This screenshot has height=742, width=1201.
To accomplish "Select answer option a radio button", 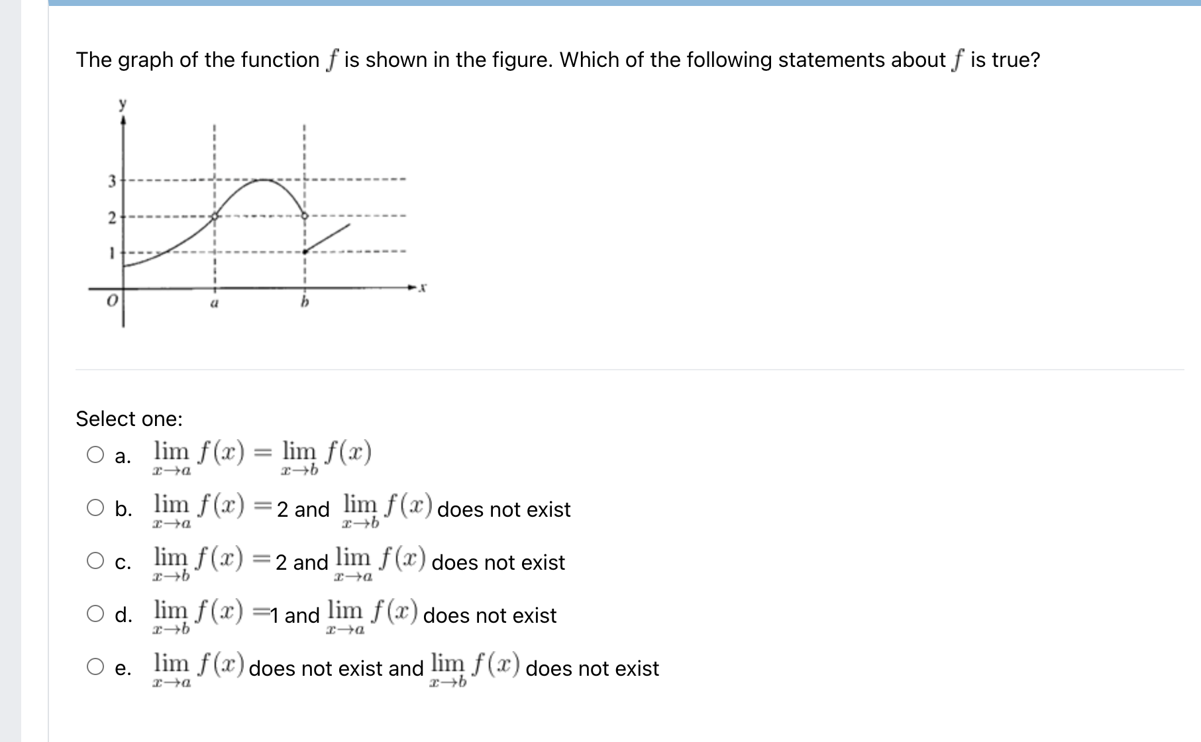I will 96,454.
